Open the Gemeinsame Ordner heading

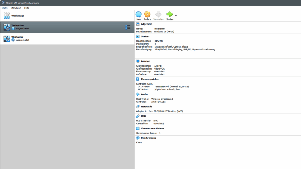153,129
